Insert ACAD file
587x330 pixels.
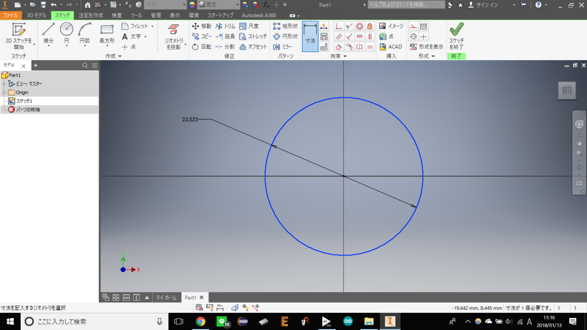coord(390,47)
